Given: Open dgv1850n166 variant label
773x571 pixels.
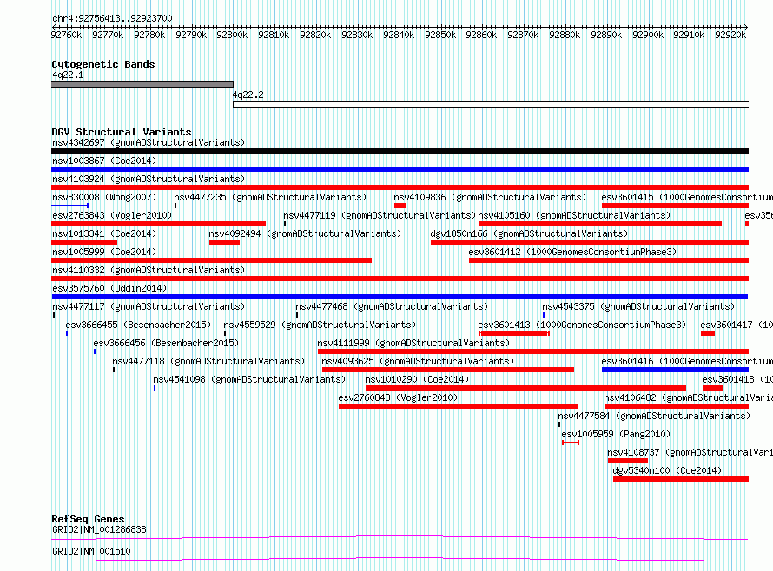Looking at the screenshot, I should [x=529, y=233].
